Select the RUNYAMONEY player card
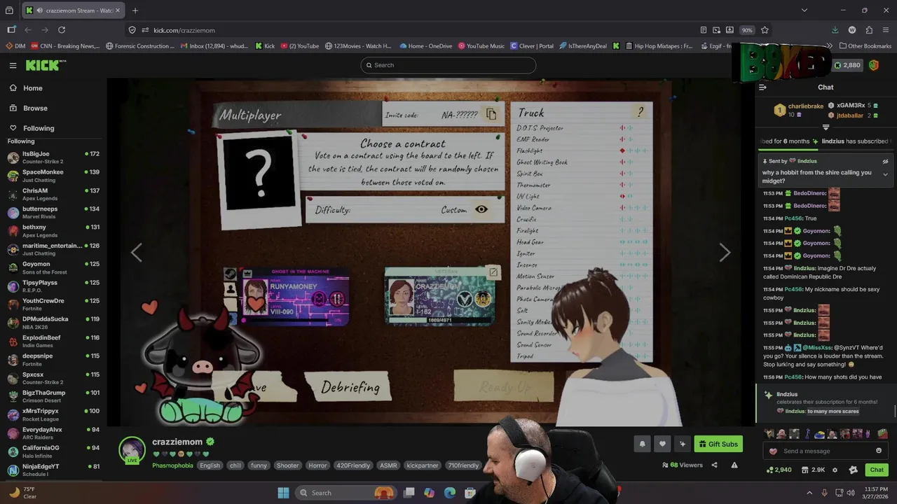The width and height of the screenshot is (897, 504). tap(295, 297)
